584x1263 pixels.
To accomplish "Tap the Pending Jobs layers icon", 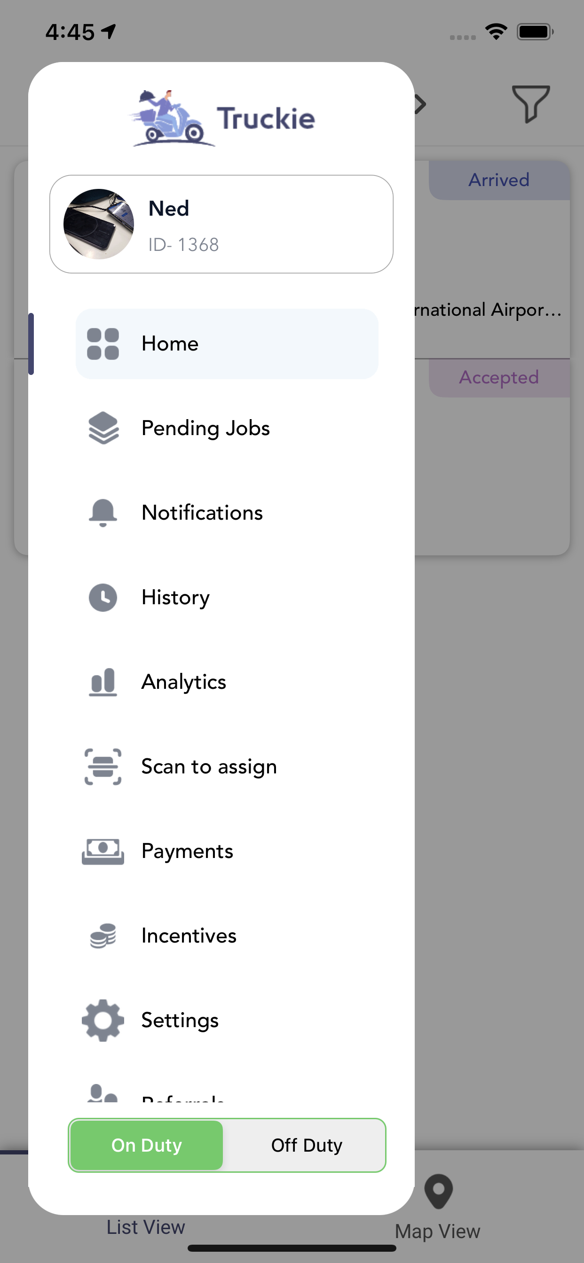I will (103, 428).
